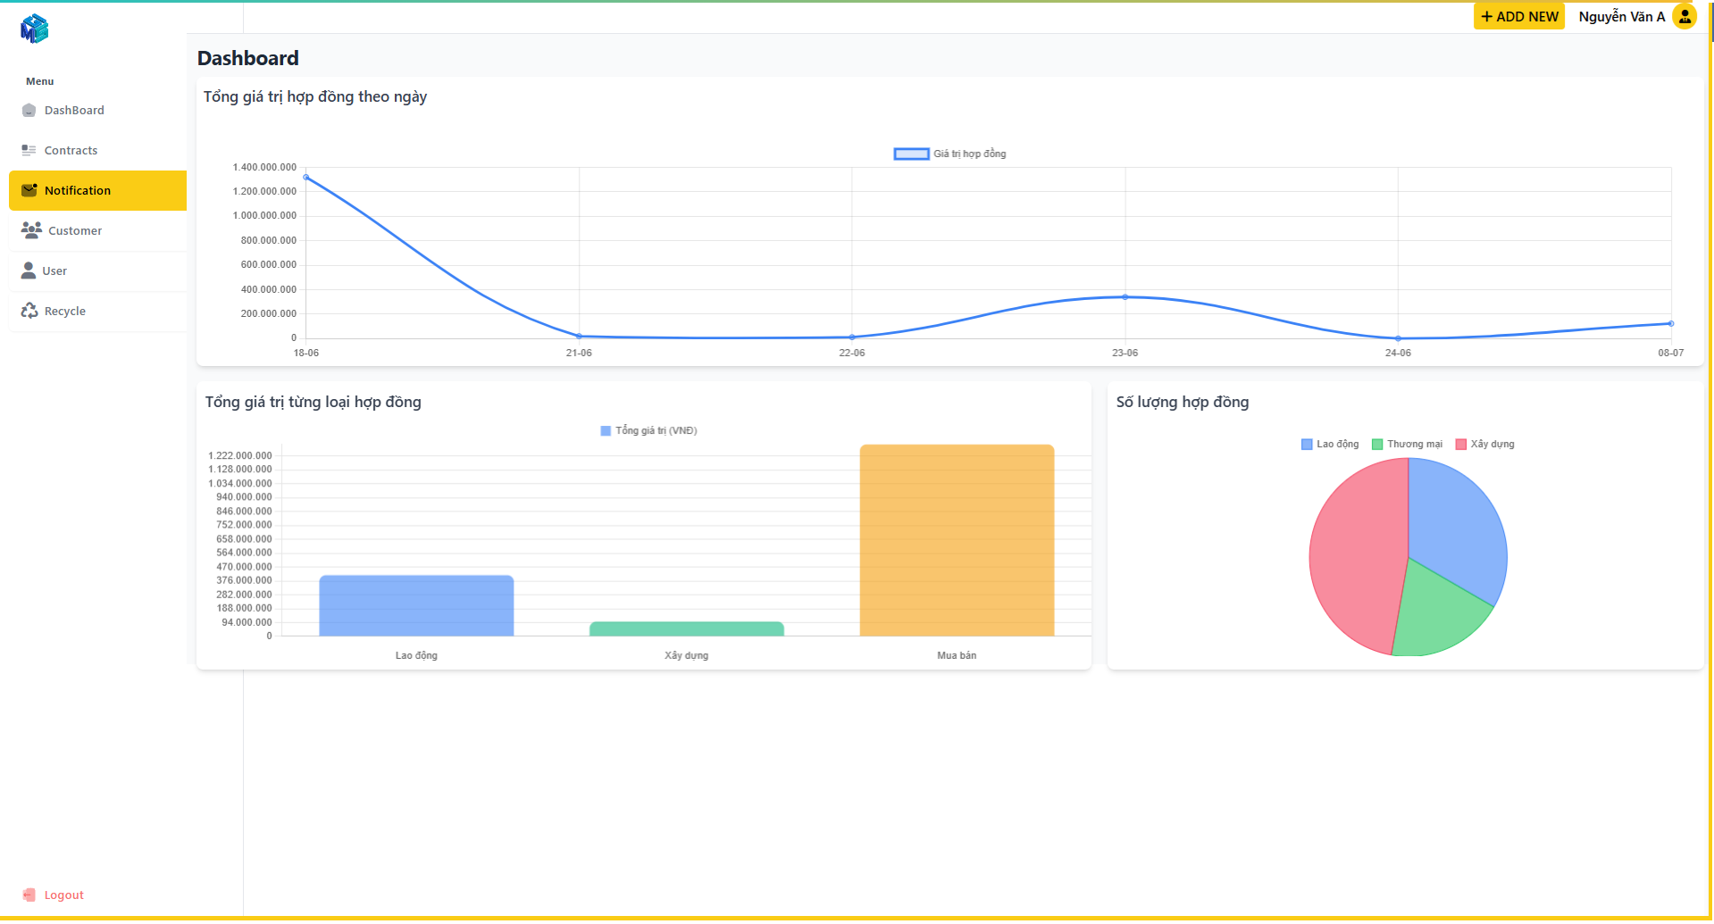Click the Contracts list icon

29,151
